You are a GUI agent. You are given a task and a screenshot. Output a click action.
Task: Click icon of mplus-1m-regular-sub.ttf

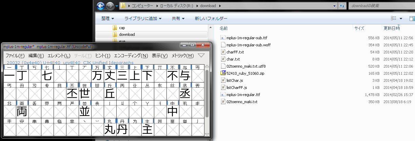pos(223,38)
